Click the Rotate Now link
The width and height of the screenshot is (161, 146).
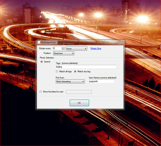pos(96,48)
